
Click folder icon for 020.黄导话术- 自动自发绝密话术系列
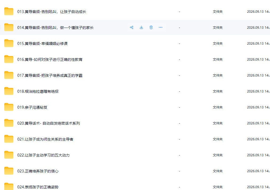pos(9,123)
